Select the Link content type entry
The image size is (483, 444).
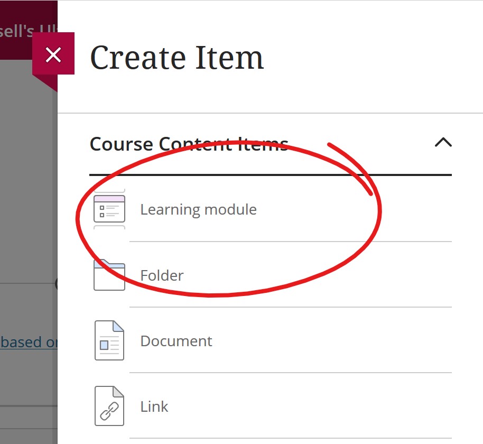click(154, 406)
